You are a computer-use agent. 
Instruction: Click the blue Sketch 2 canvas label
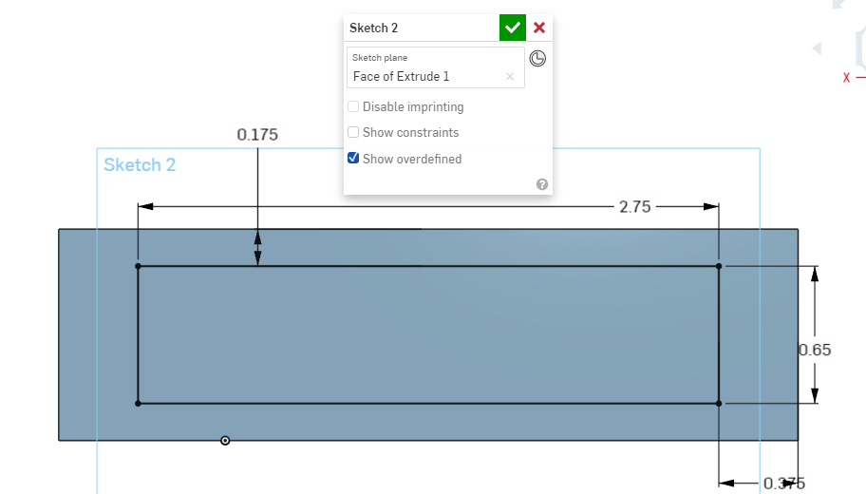[x=140, y=165]
